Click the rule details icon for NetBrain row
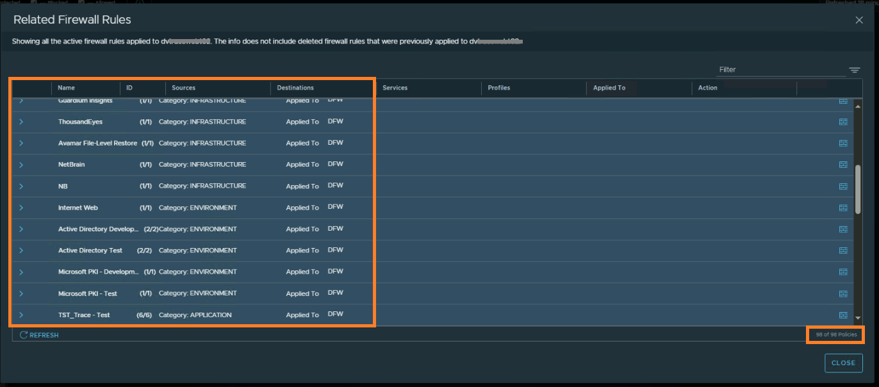The image size is (879, 387). [843, 165]
